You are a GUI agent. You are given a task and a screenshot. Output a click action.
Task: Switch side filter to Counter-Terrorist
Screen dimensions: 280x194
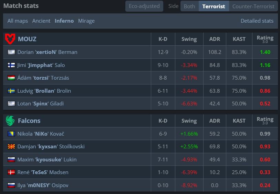pos(253,6)
